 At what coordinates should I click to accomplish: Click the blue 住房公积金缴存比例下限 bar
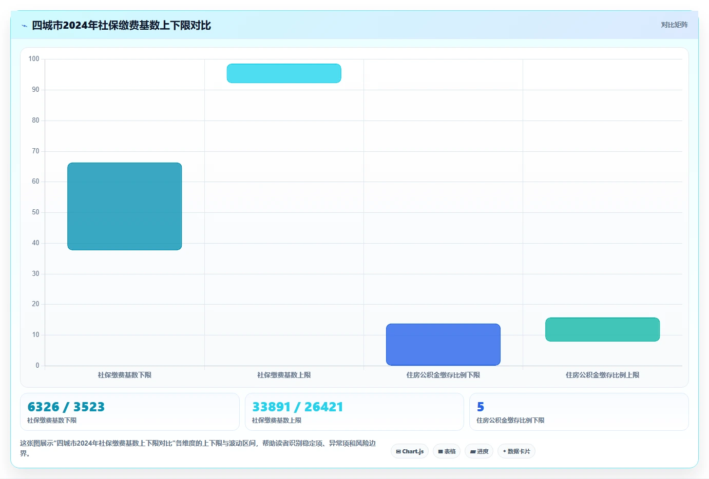pos(443,345)
